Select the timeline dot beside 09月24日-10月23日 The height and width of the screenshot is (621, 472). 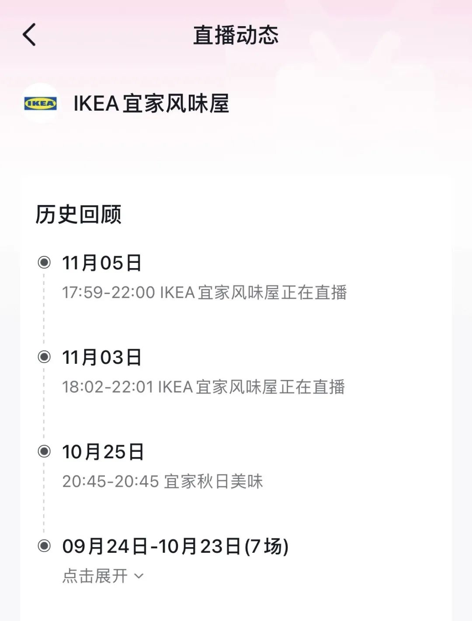click(x=44, y=546)
